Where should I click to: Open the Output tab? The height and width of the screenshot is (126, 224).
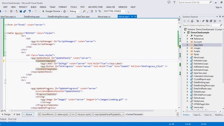[x=3, y=119]
